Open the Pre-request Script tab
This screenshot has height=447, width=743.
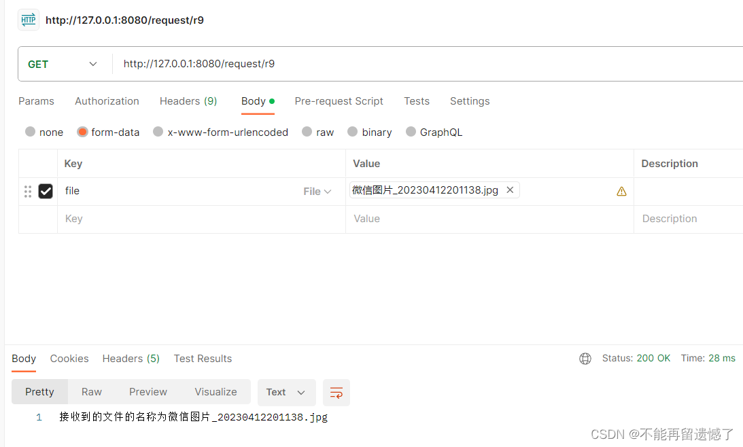[339, 101]
